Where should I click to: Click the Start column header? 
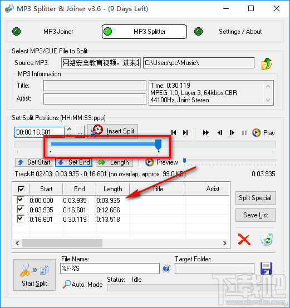46,189
